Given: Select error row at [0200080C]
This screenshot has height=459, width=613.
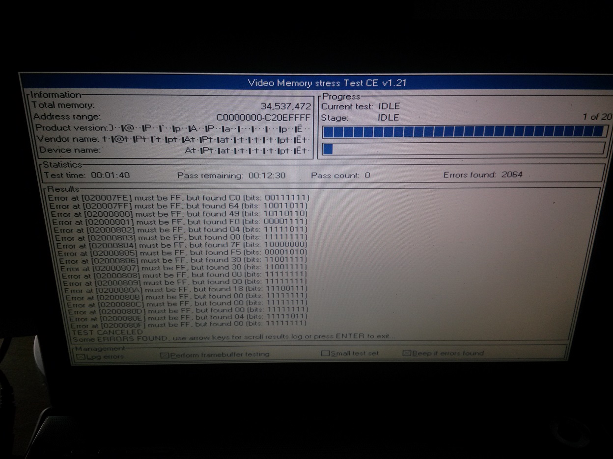Looking at the screenshot, I should point(188,304).
